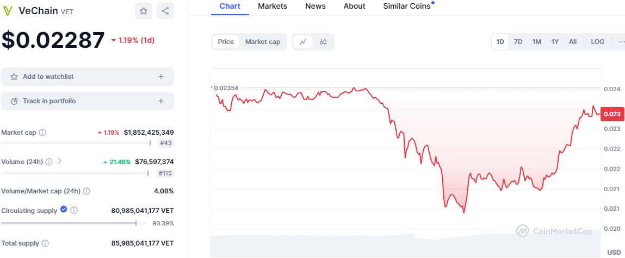Click the circulating supply progress bar
Screen dimensions: 625x258
(x=73, y=223)
